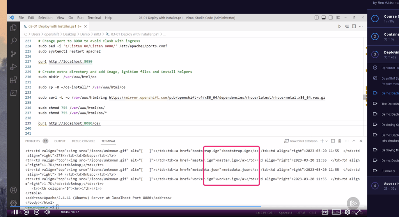Screen dimensions: 399x217
Task: Click the 'UTF-8' encoding status entry
Action: [301, 213]
